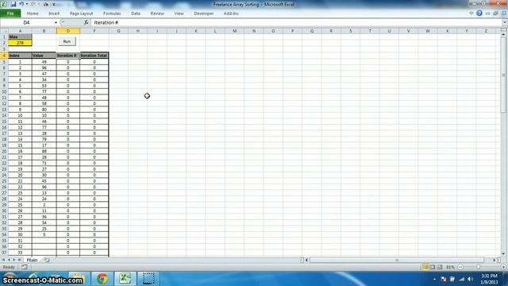
Task: Click the last sheet navigation arrow
Action: (x=19, y=260)
